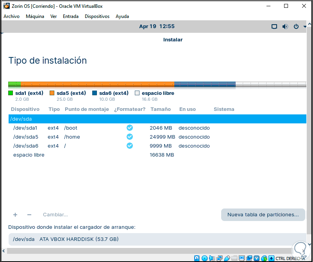Image resolution: width=313 pixels, height=262 pixels.
Task: Click the Apr 19 12:55 clock
Action: point(157,26)
